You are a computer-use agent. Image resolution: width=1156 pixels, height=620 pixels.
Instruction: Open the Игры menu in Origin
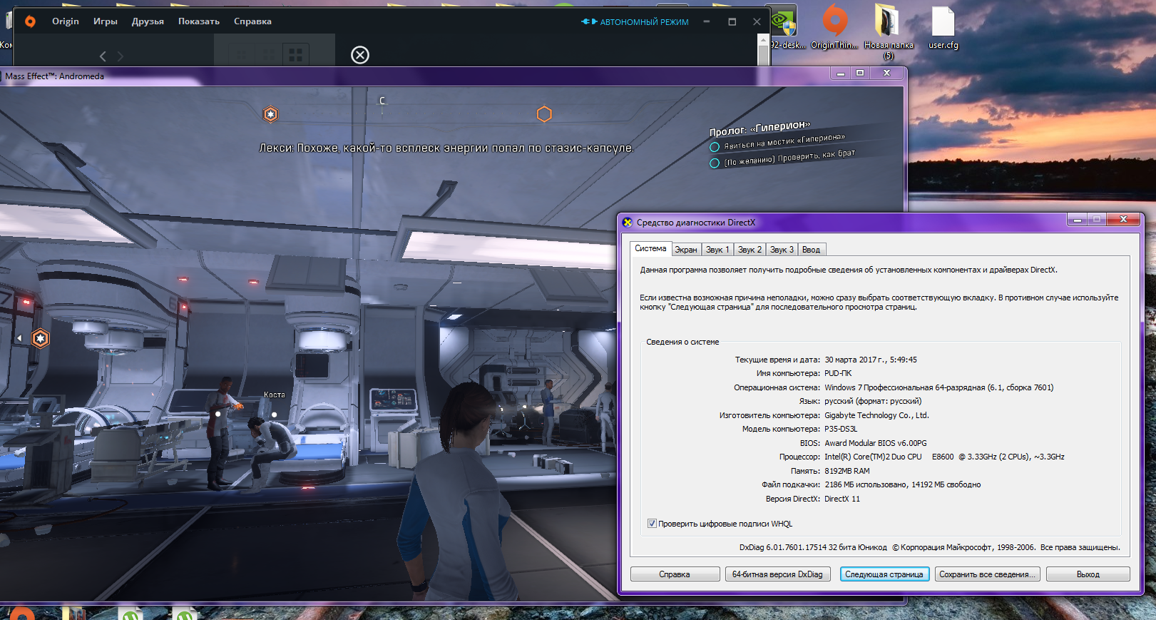106,21
